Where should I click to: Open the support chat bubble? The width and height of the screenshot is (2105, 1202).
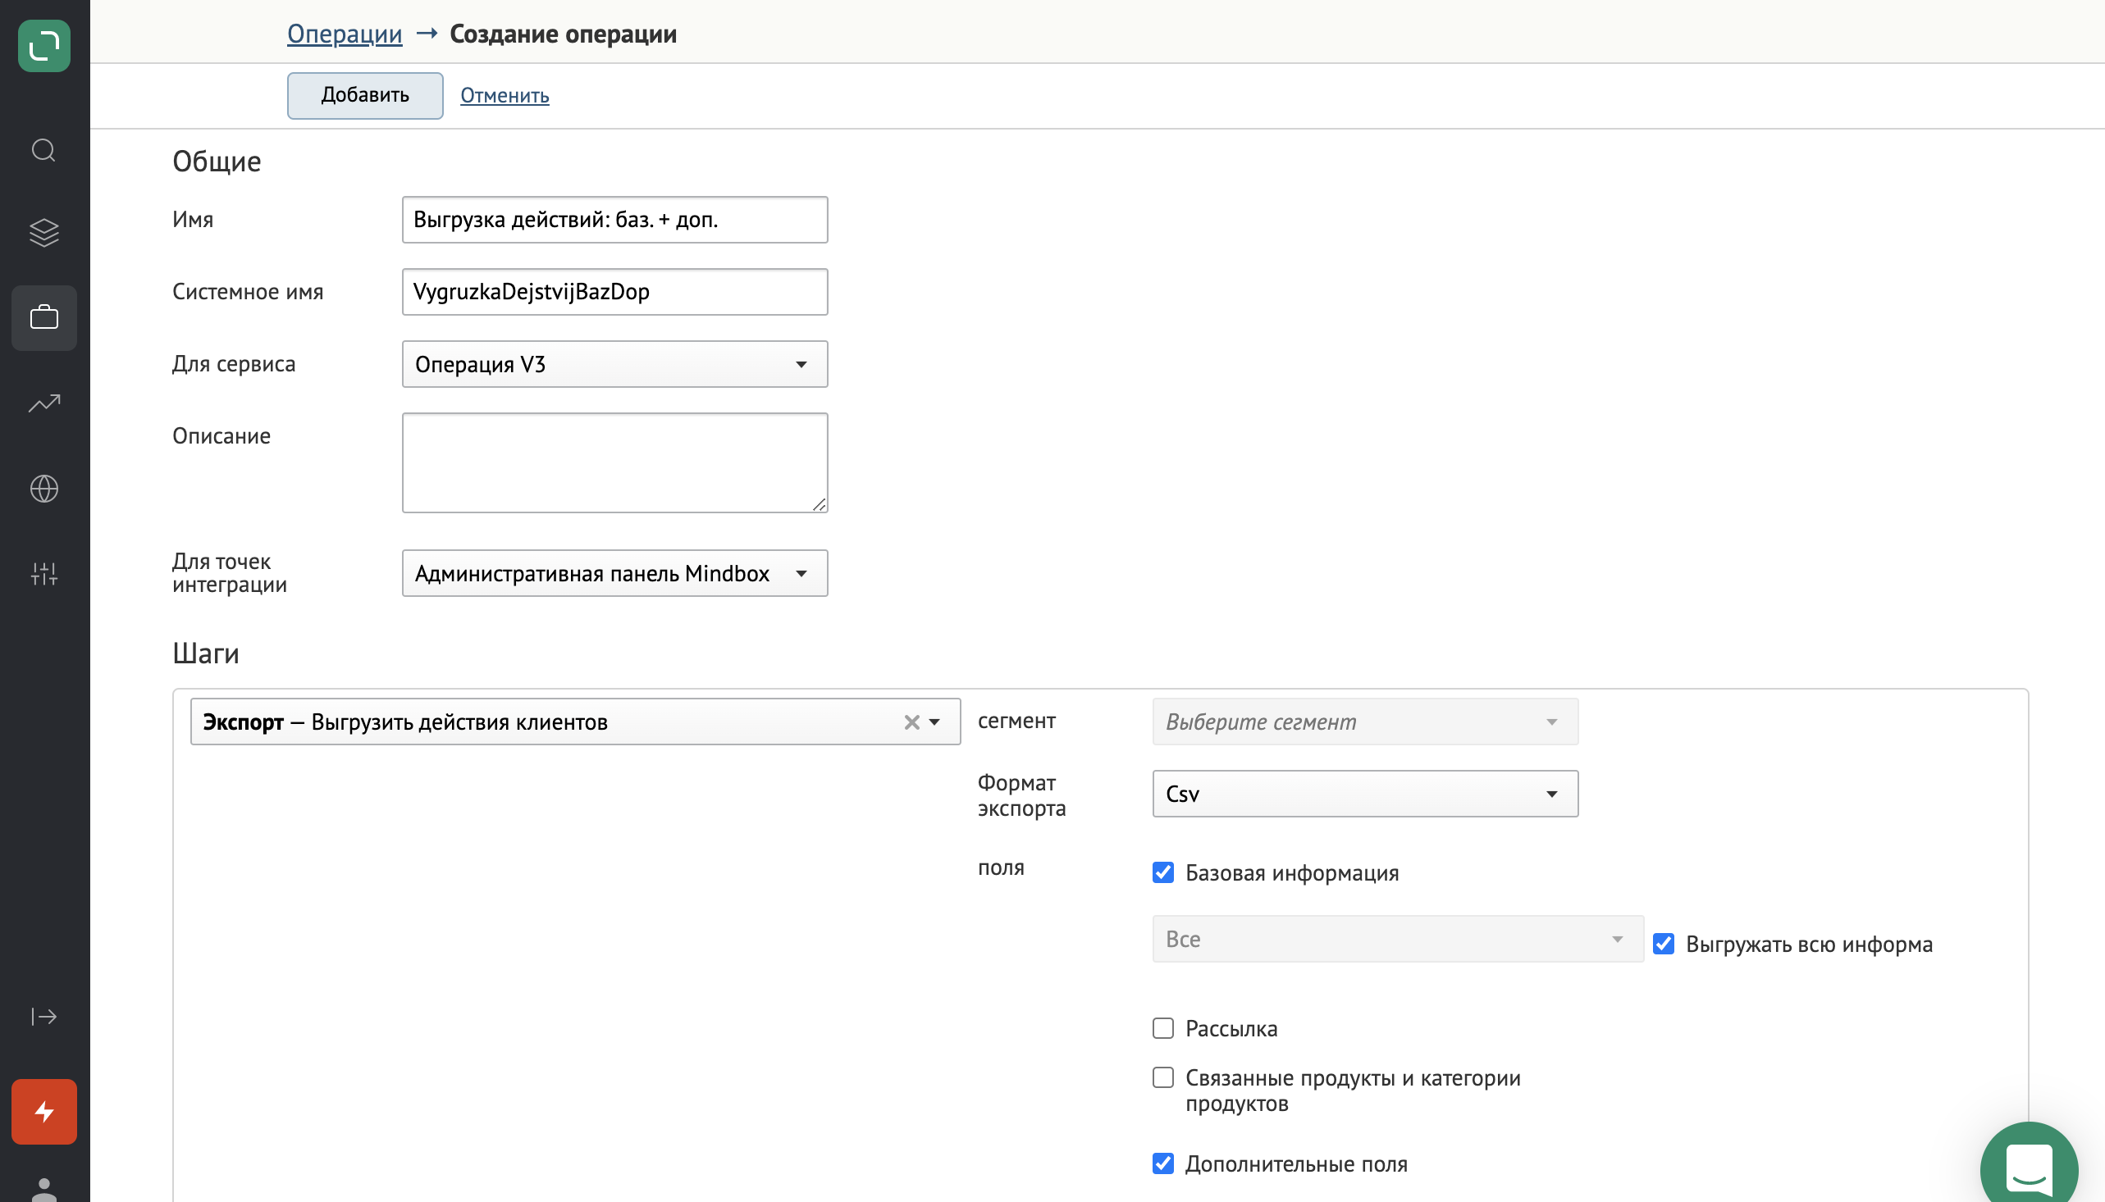tap(2029, 1164)
